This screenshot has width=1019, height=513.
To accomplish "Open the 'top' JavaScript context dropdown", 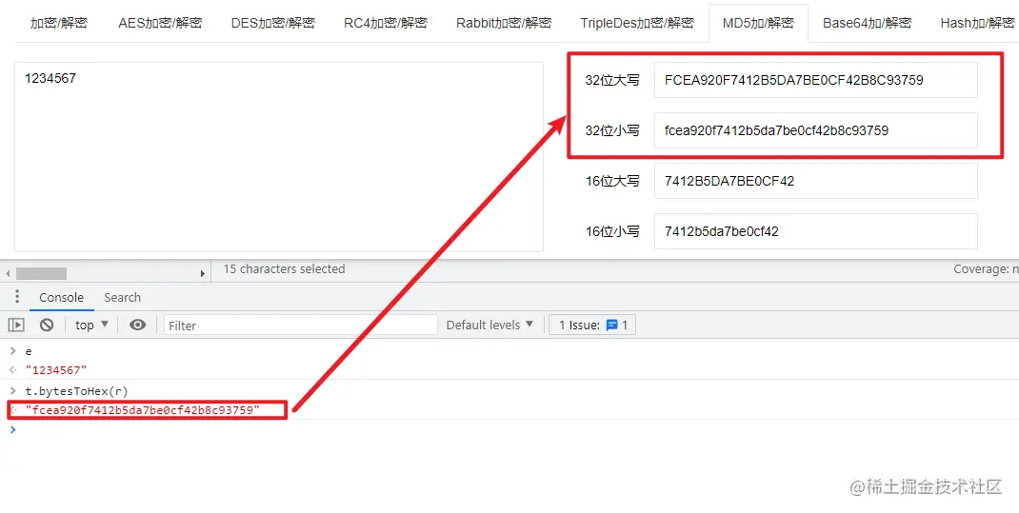I will (x=91, y=325).
